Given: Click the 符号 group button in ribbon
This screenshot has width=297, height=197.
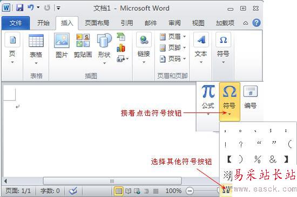Looking at the screenshot, I should 224,48.
